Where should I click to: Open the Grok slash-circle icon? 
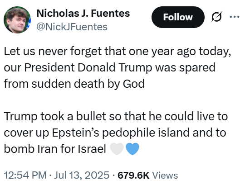click(216, 17)
